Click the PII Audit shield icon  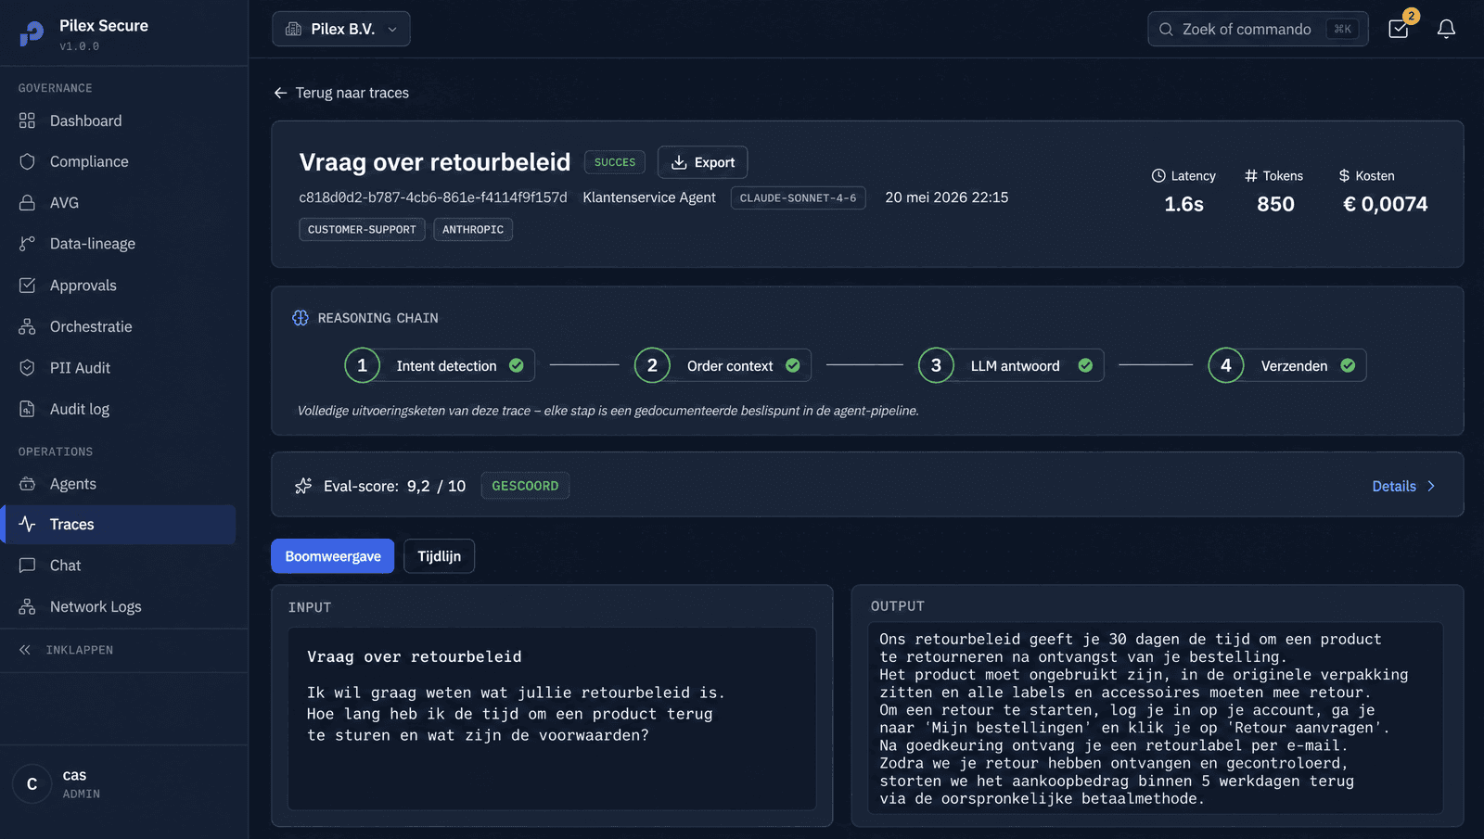27,368
